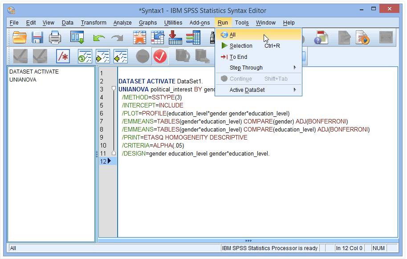This screenshot has width=407, height=259.
Task: Save the syntax file with the floppy disk icon
Action: (37, 37)
